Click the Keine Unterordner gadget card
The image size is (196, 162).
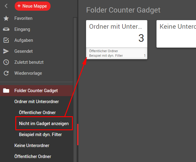point(176,34)
